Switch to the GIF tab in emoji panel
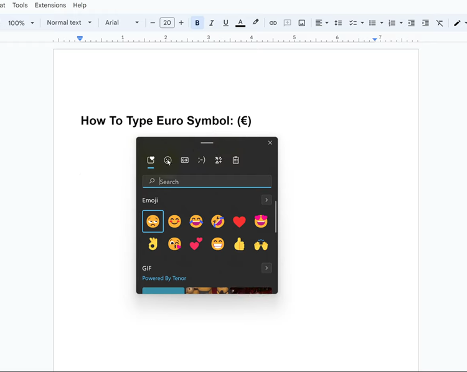The height and width of the screenshot is (372, 467). [185, 160]
